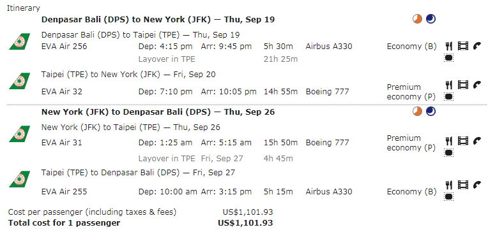
Task: Click EVA Air logo beside flight 32
Action: click(19, 81)
